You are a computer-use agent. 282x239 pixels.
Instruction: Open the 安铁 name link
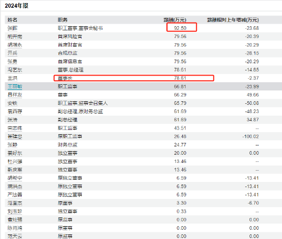(x=12, y=103)
